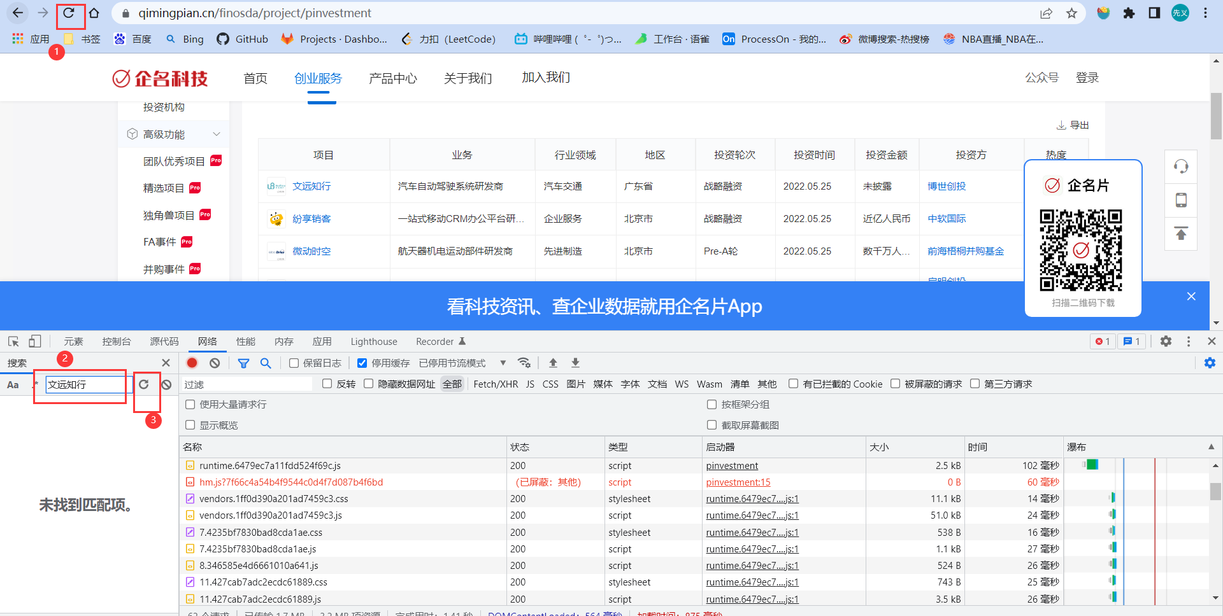Go back using the browser back arrow
Screen dimensions: 1223x616
[x=18, y=13]
